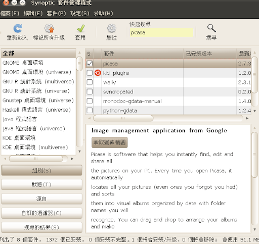Select the Status (狀態(T)) filter button
Viewport: 259px width, 244px height.
[41, 184]
